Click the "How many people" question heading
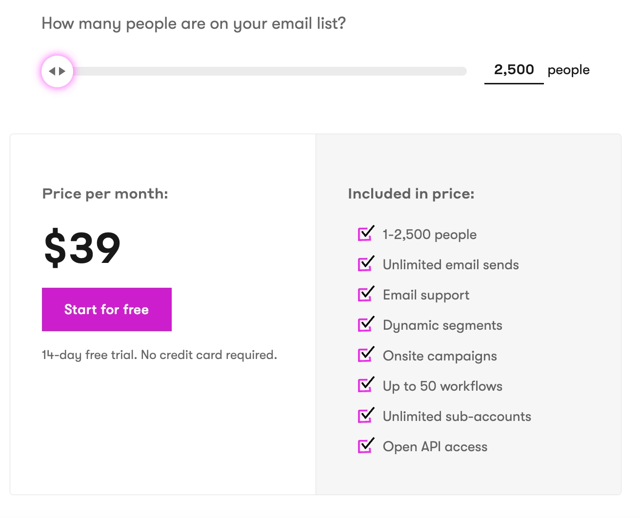Screen dimensions: 640x518 194,23
